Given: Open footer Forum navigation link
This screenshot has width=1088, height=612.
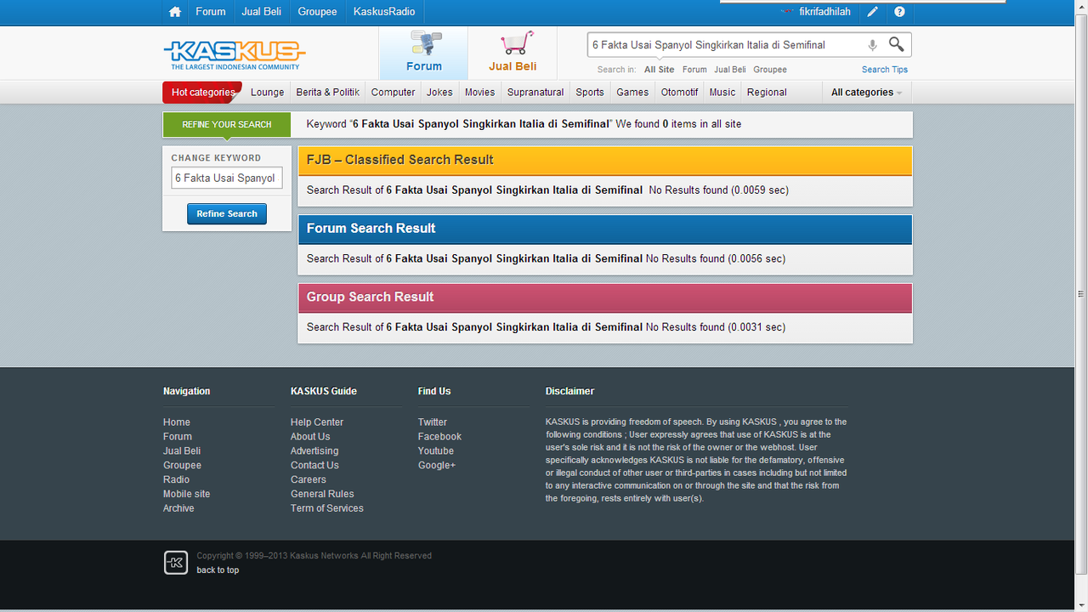Looking at the screenshot, I should [x=178, y=437].
